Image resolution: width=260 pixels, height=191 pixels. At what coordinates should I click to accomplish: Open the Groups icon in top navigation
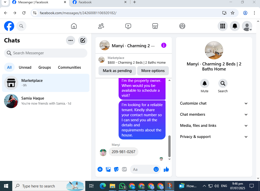(182, 26)
